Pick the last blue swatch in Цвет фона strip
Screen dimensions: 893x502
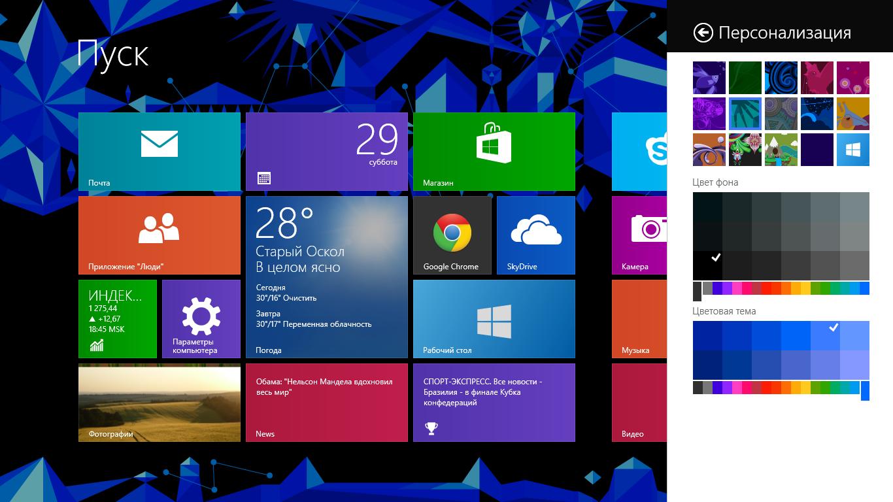point(864,288)
